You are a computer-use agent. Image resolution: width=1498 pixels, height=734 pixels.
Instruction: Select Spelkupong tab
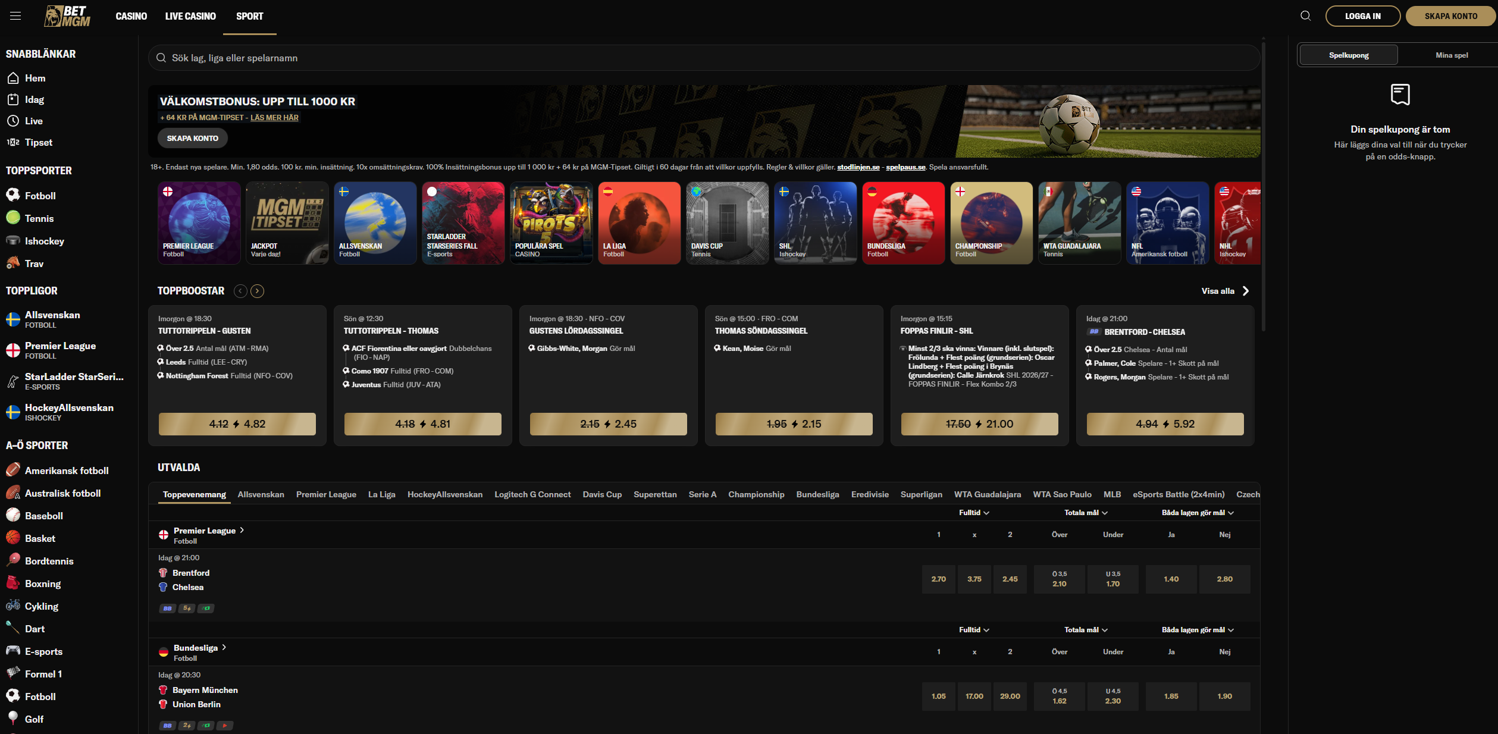point(1349,55)
